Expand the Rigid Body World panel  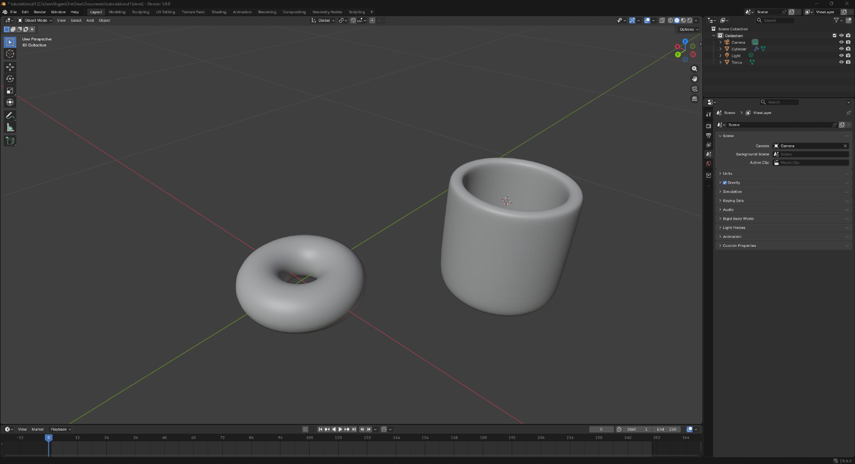point(738,219)
